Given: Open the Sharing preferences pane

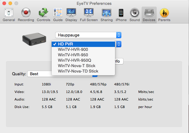Looking at the screenshot, I should [x=107, y=15].
